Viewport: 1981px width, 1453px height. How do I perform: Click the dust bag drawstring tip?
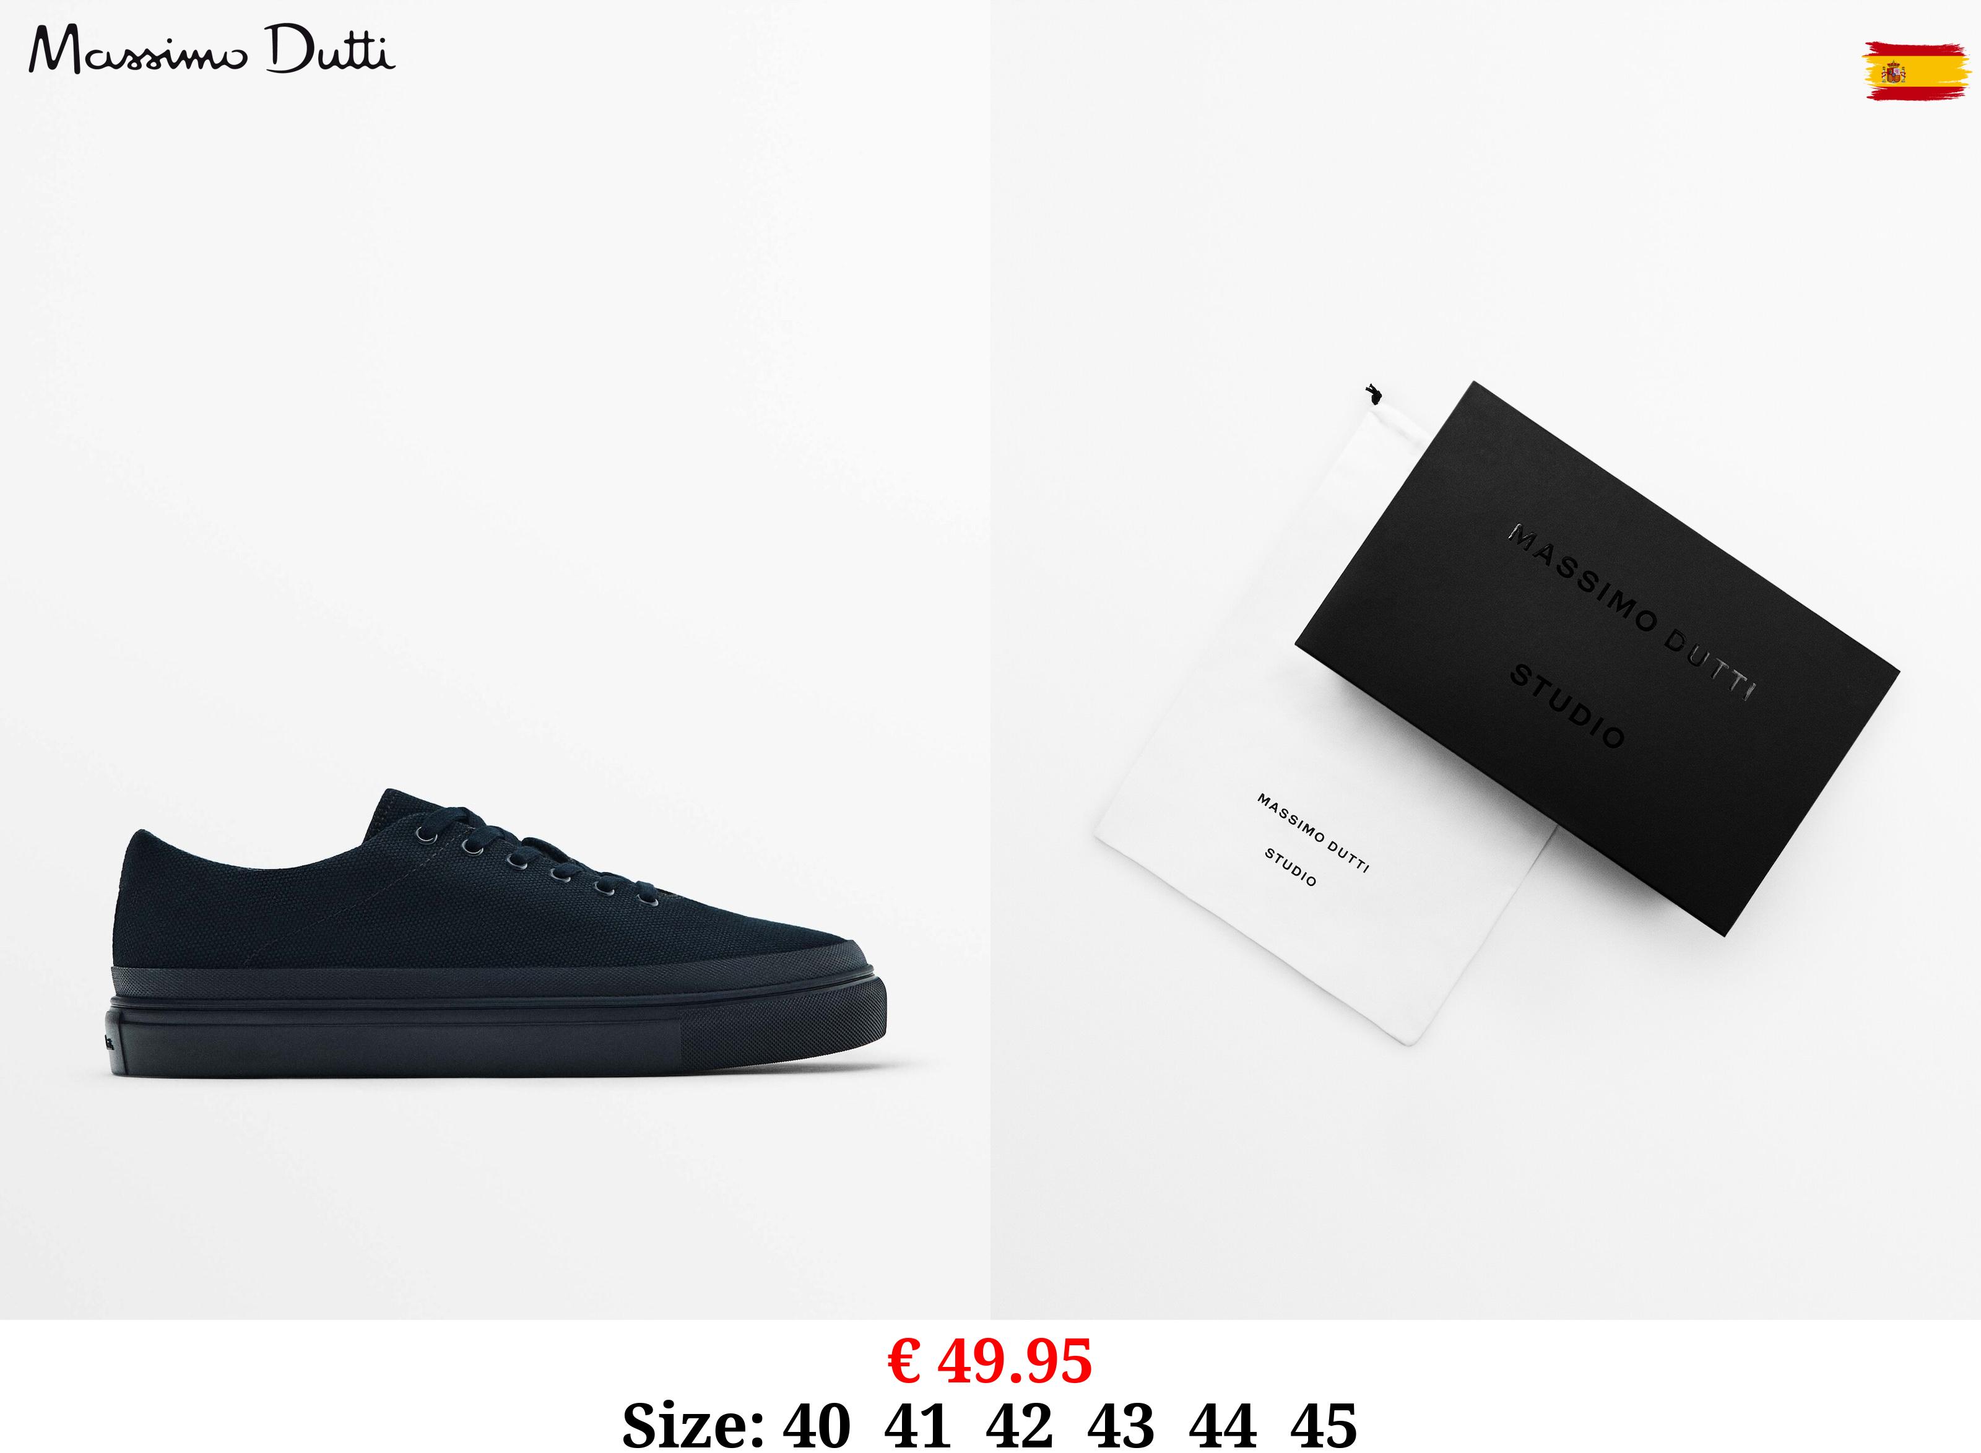coord(1374,393)
